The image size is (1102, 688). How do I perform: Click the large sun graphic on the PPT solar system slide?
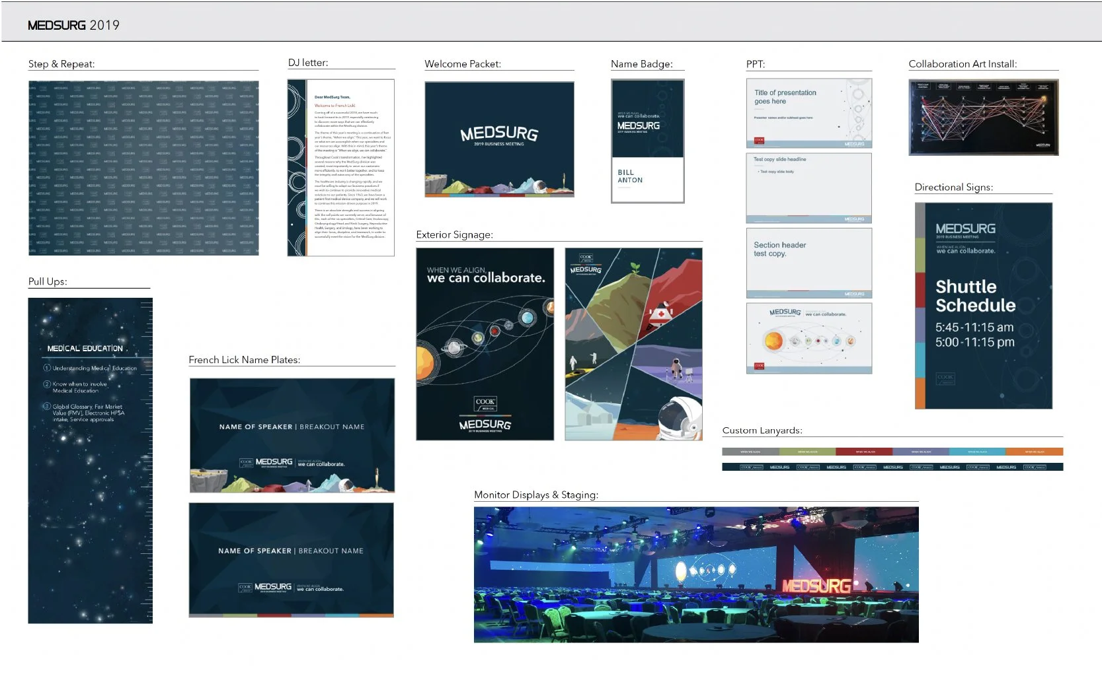(773, 341)
